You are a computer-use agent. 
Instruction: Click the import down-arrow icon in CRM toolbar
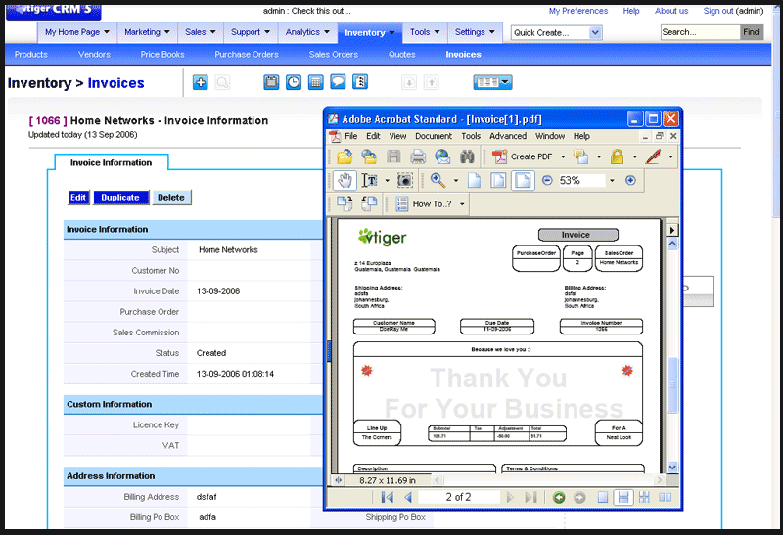409,82
